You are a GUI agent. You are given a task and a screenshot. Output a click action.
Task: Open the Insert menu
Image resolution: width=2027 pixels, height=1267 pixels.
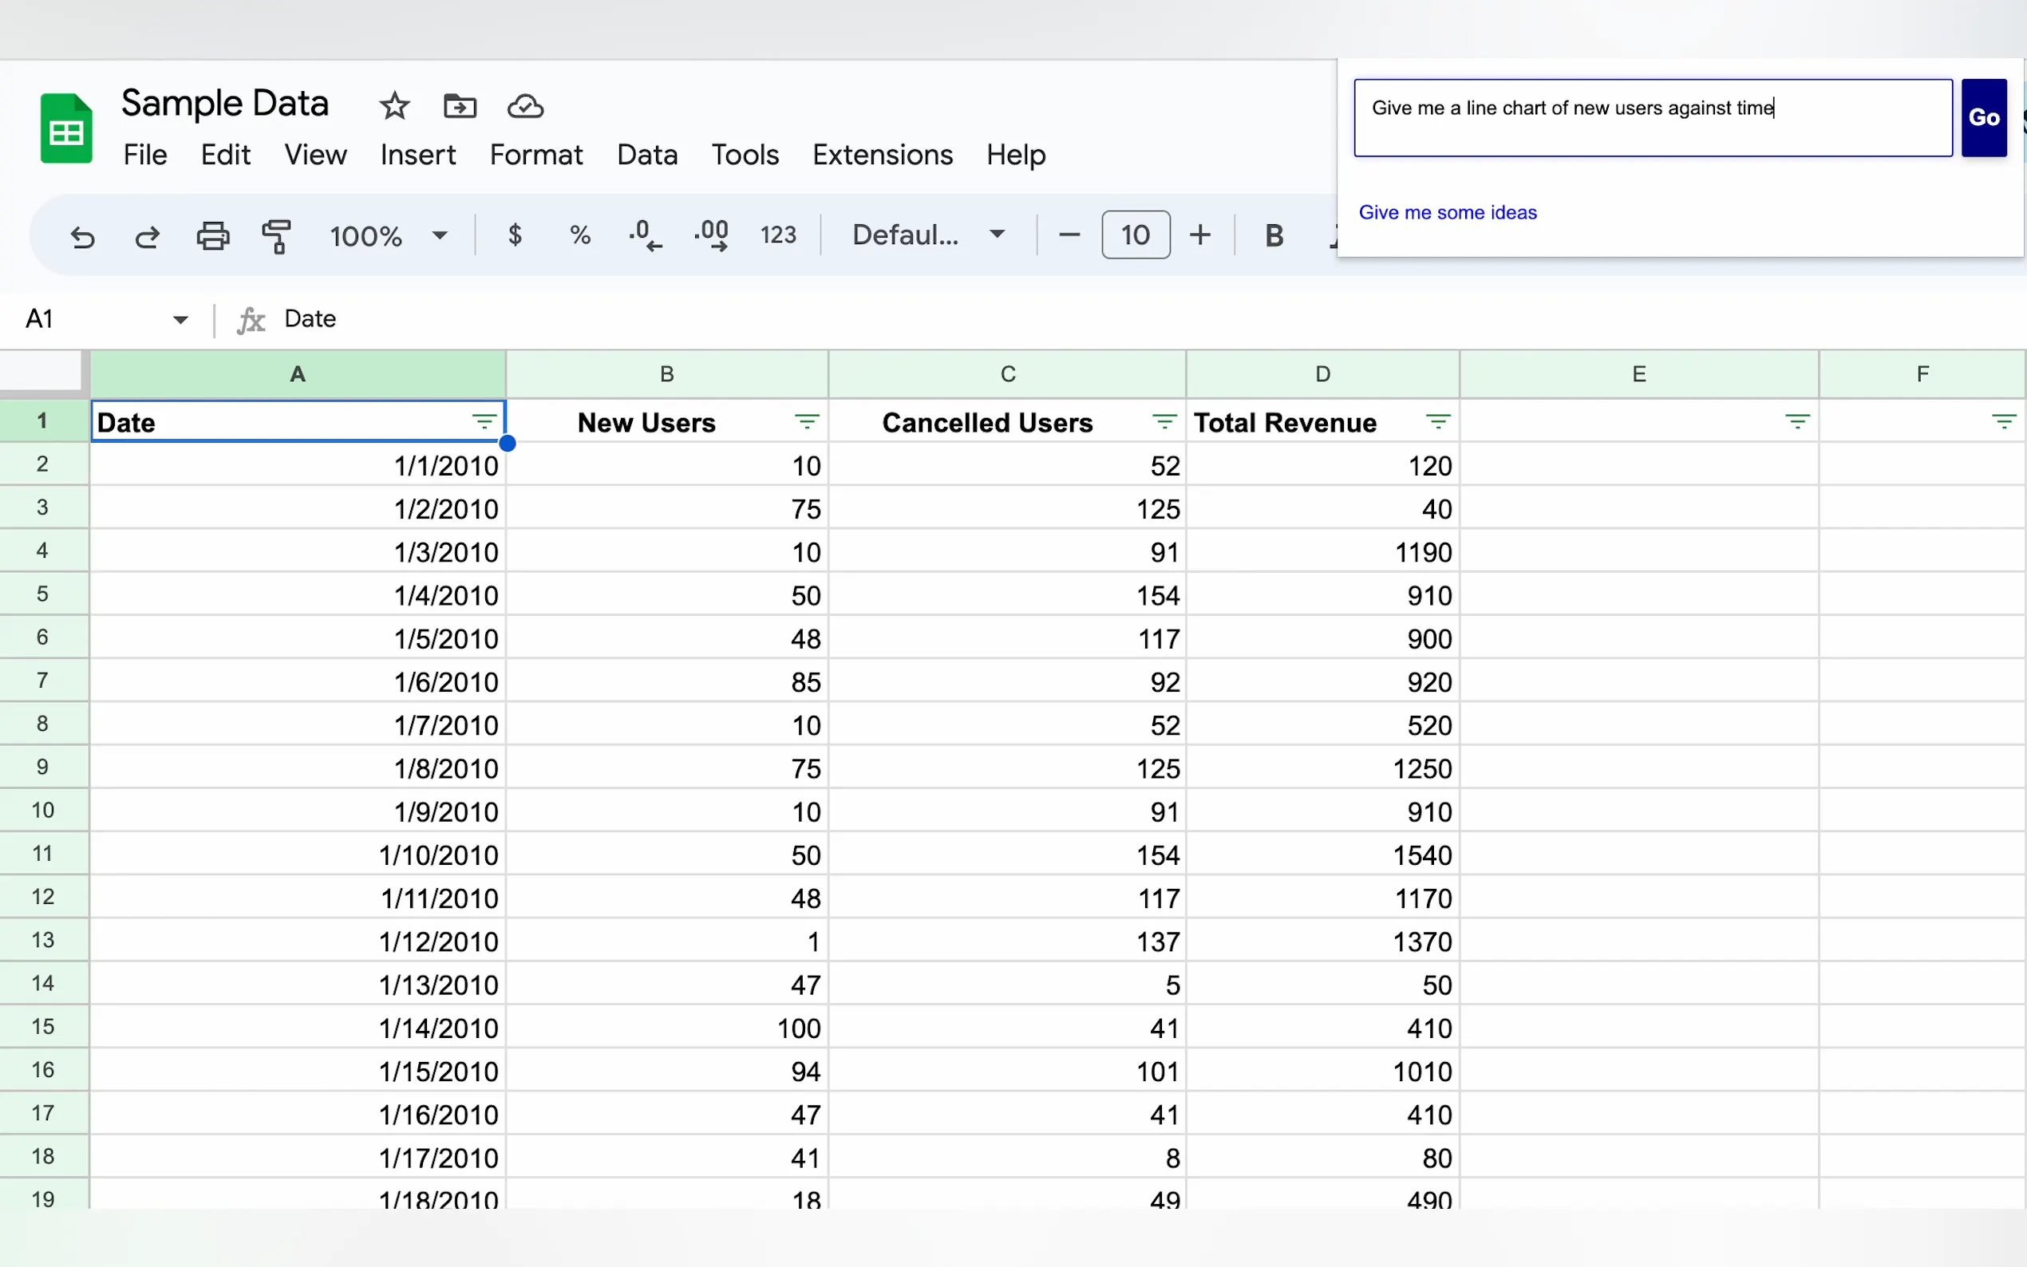point(417,155)
